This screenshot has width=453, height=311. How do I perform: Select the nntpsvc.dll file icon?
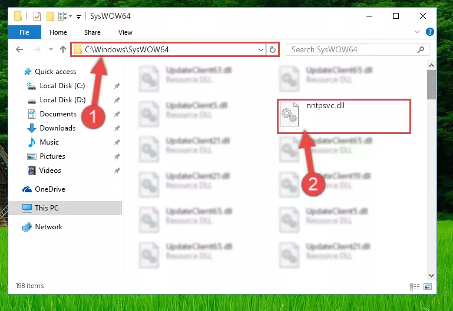pos(289,114)
